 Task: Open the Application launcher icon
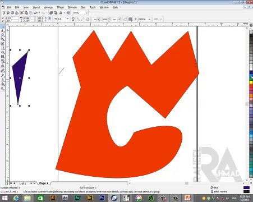click(x=61, y=13)
